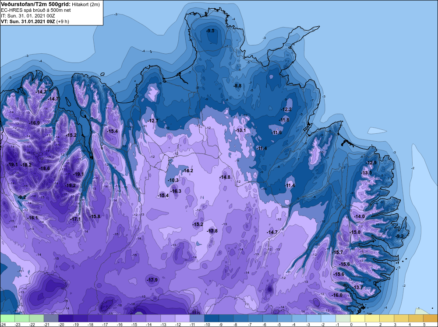The height and width of the screenshot is (327, 438).
Task: Click the -17.8 temperature label
Action: [x=212, y=231]
